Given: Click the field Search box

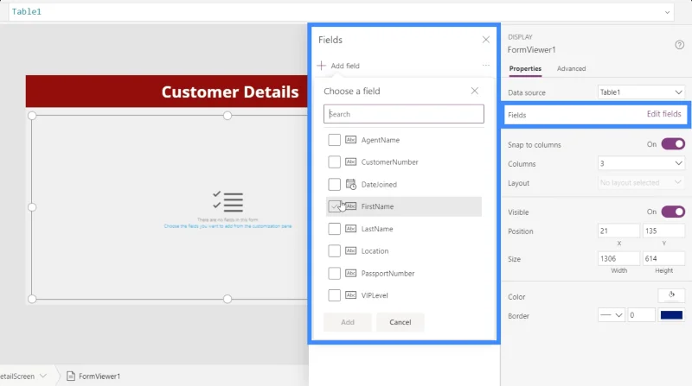Looking at the screenshot, I should tap(403, 114).
